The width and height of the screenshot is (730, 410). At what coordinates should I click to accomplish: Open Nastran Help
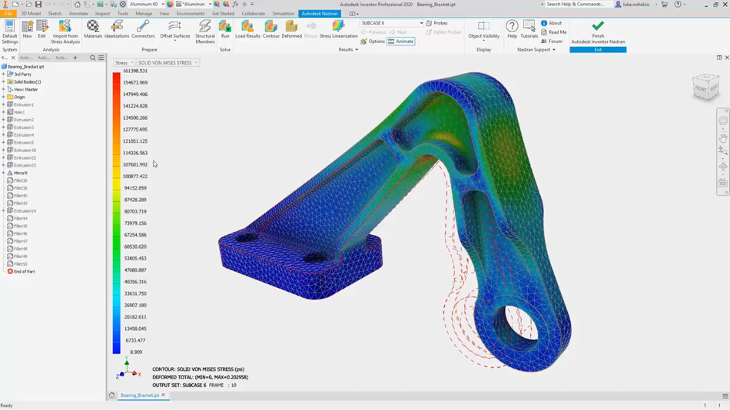(512, 29)
